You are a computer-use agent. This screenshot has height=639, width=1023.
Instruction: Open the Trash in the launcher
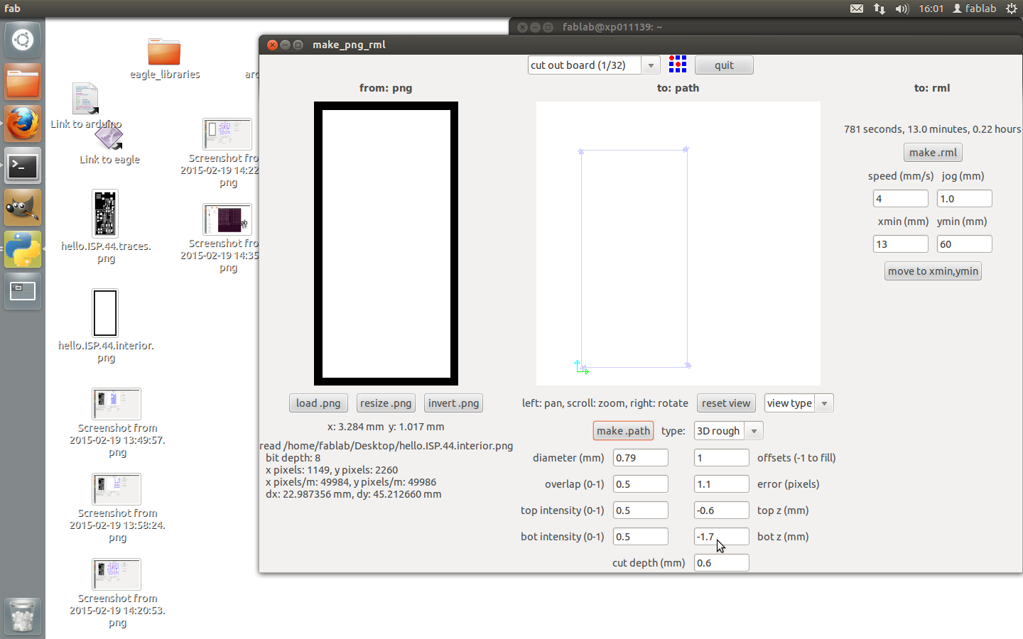23,616
